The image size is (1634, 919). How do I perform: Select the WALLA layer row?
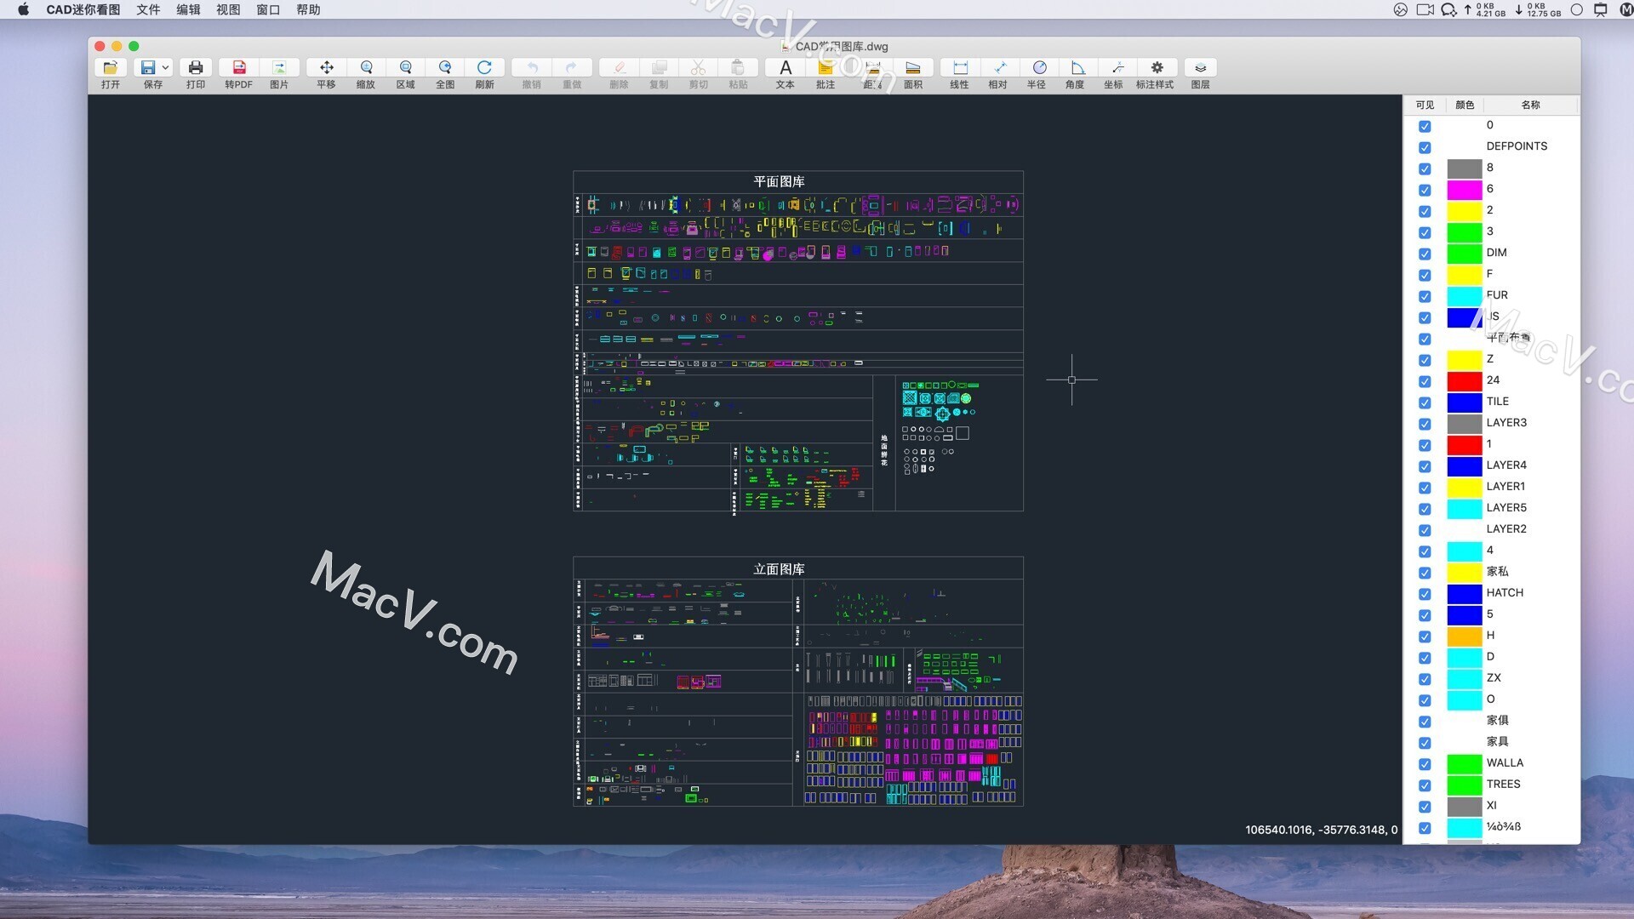[1505, 762]
